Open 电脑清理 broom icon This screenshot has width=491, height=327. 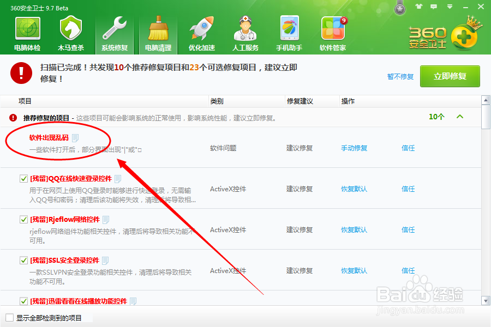tap(158, 29)
